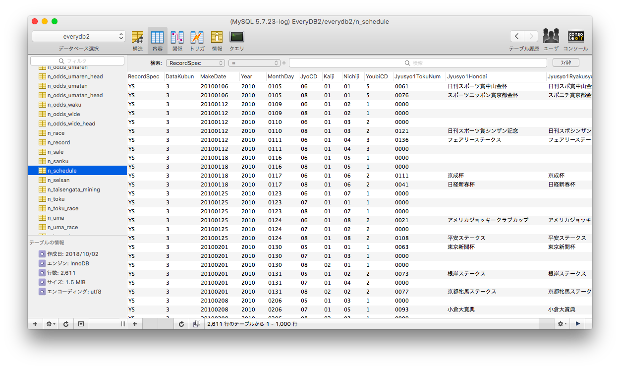
Task: Toggle the table information pane
Action: pos(81,324)
